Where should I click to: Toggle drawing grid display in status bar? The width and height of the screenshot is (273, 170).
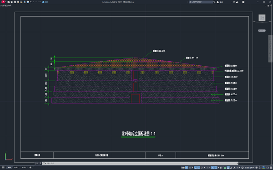click(x=187, y=168)
